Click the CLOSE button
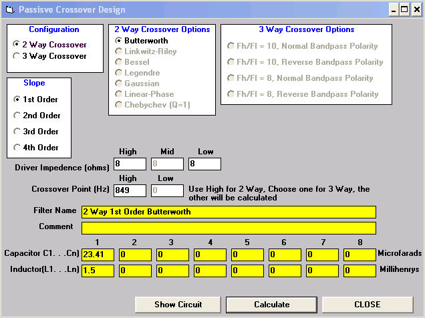 [x=368, y=305]
